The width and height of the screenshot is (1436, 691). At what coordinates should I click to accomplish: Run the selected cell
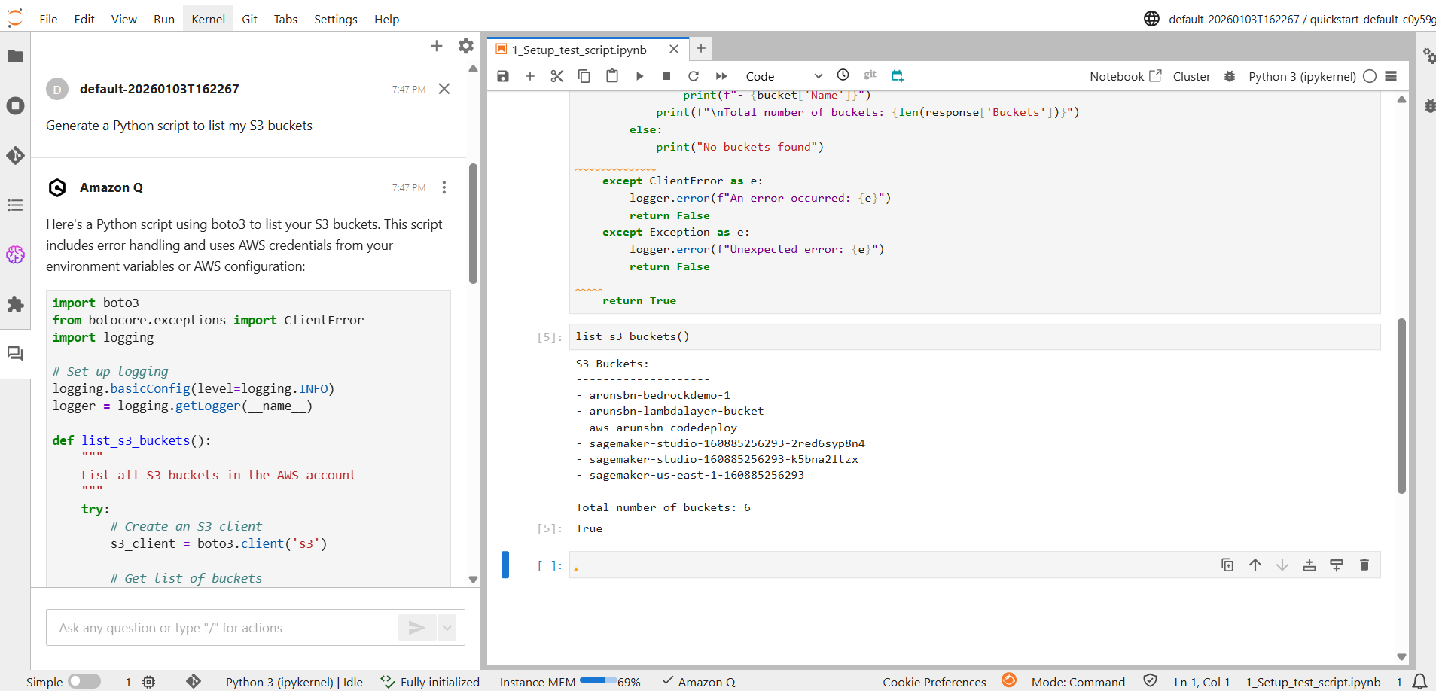pyautogui.click(x=639, y=75)
